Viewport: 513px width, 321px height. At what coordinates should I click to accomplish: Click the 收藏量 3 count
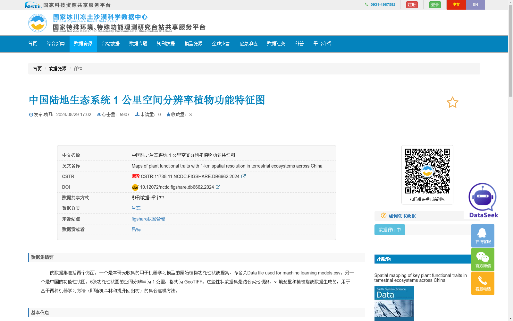click(x=179, y=115)
